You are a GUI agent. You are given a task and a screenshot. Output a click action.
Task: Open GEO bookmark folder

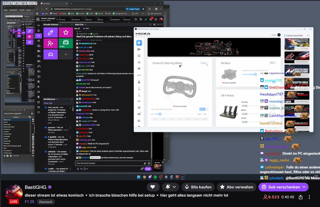135,13
